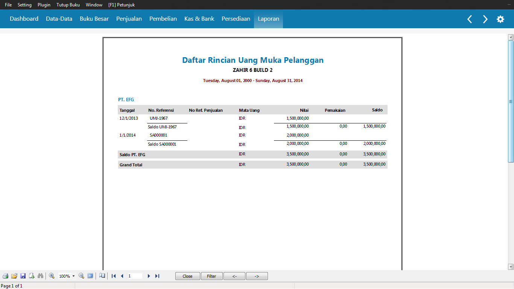Click the report date range text
The image size is (514, 289).
click(x=253, y=81)
